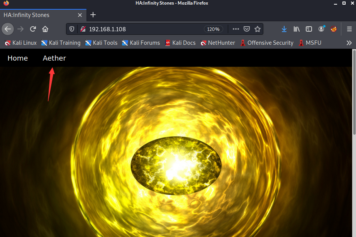
Task: Click the Firefox logo in title bar
Action: [x=6, y=3]
